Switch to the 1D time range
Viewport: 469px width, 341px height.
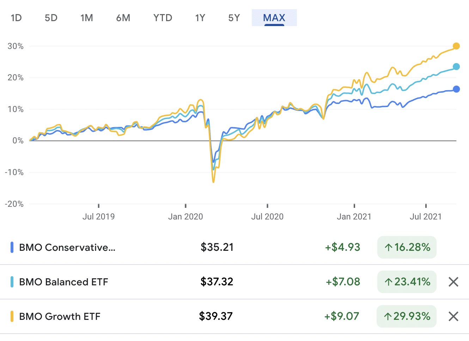16,18
